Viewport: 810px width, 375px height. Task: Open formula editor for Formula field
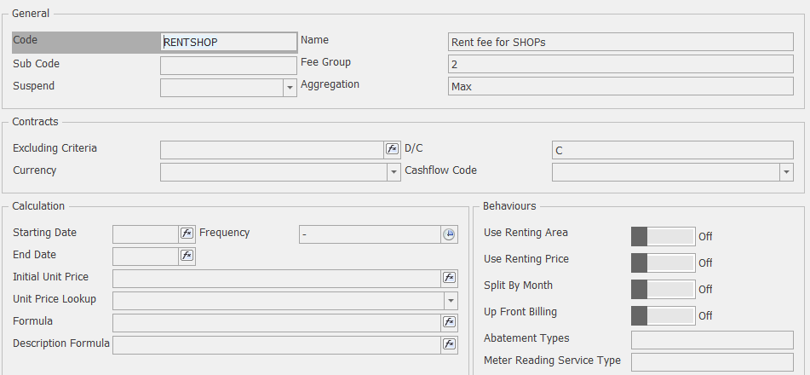449,323
